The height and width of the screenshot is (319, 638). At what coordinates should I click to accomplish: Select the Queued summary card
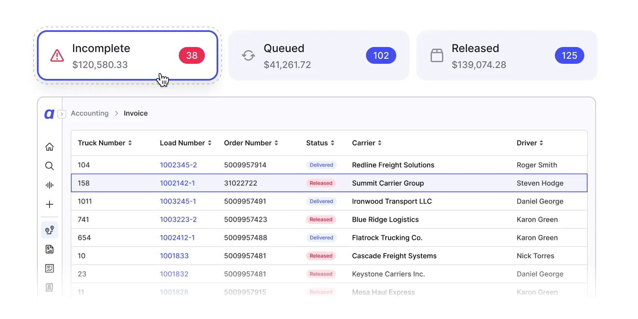pos(319,55)
